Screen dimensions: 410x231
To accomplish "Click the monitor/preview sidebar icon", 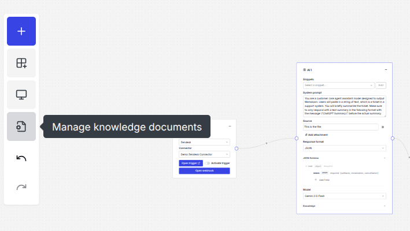I will tap(21, 95).
